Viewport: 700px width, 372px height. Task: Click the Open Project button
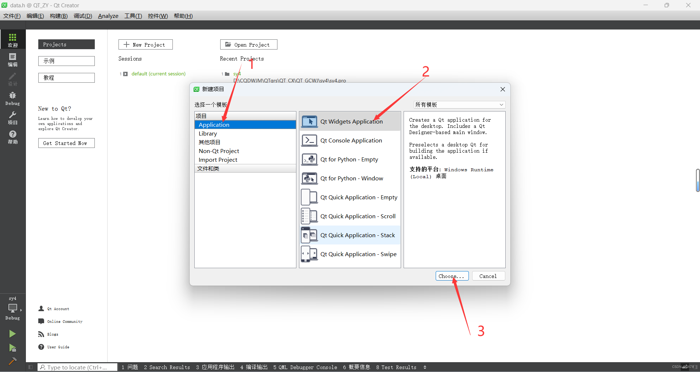(x=249, y=44)
